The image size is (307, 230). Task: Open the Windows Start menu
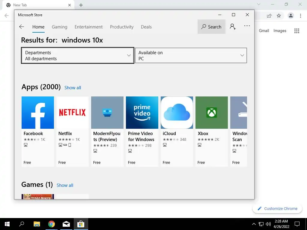point(7,224)
